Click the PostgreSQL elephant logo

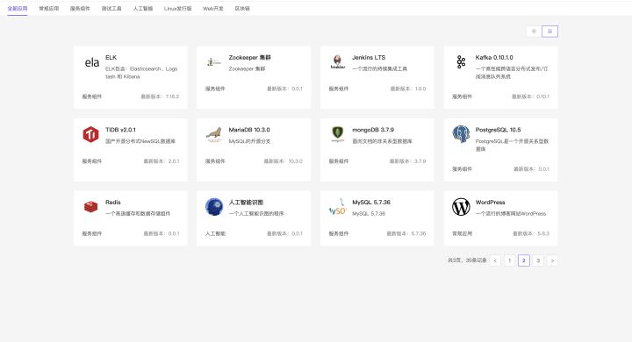(x=461, y=134)
